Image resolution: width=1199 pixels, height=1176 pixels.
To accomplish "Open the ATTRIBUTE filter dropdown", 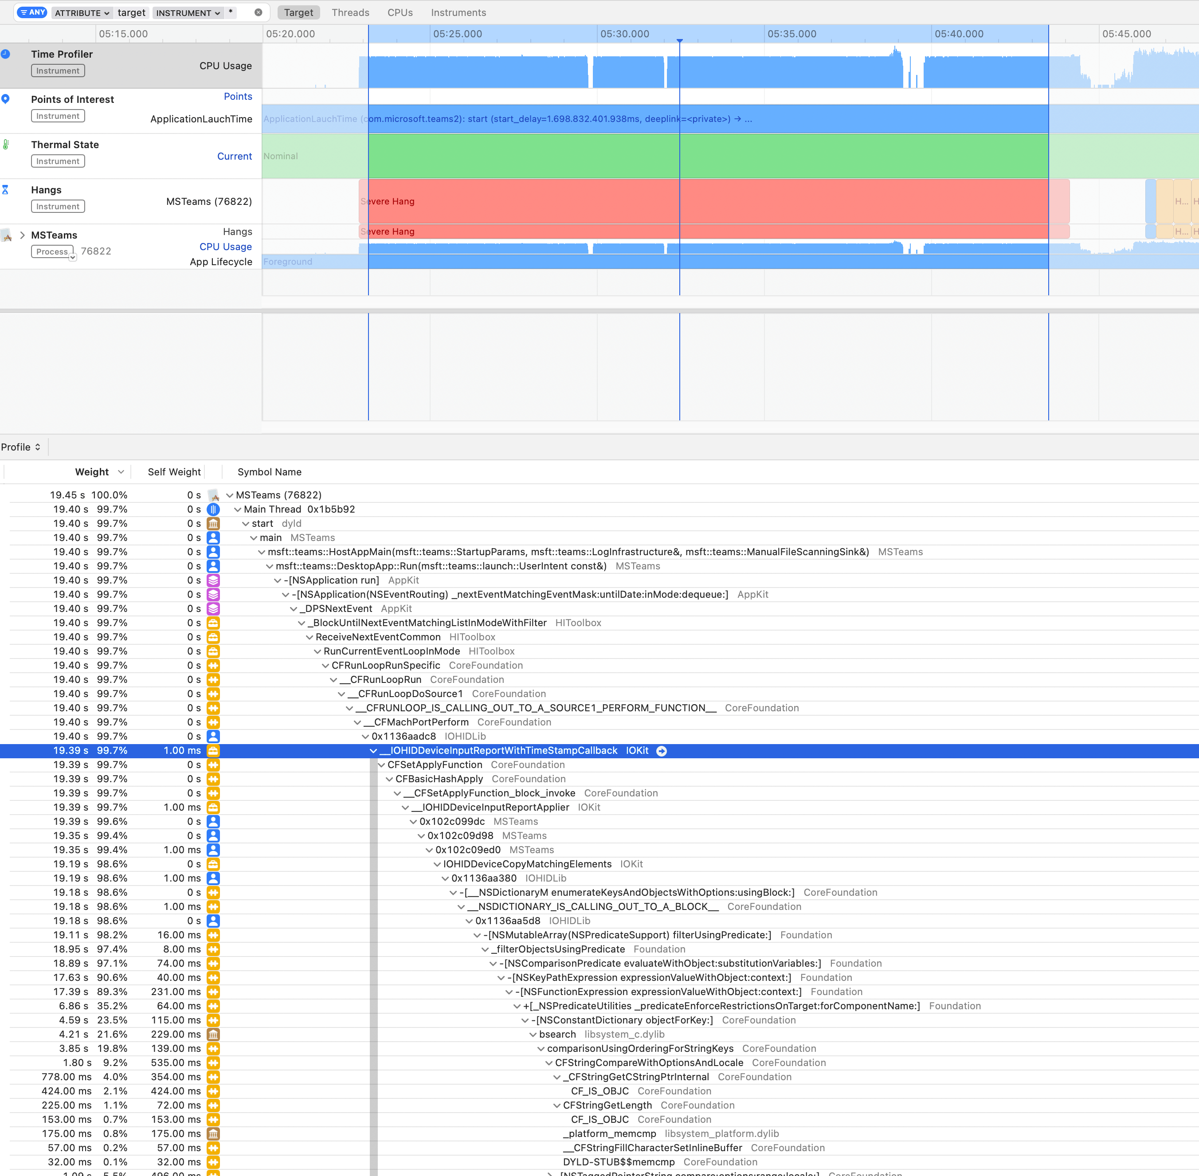I will point(82,13).
